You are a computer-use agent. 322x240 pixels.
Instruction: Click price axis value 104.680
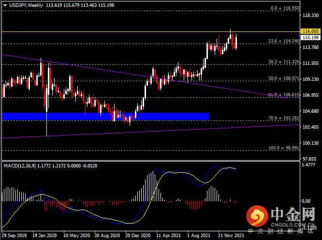pyautogui.click(x=310, y=111)
